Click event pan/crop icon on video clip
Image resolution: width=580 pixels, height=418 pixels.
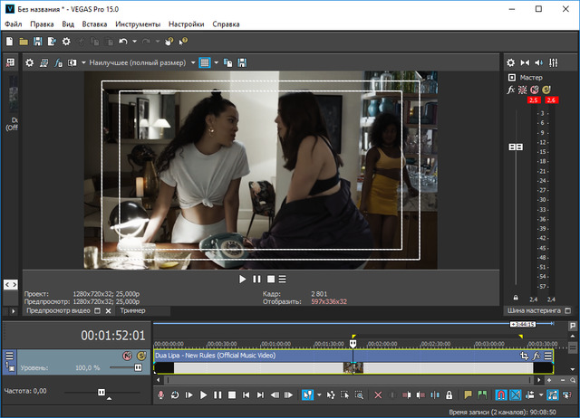(524, 356)
